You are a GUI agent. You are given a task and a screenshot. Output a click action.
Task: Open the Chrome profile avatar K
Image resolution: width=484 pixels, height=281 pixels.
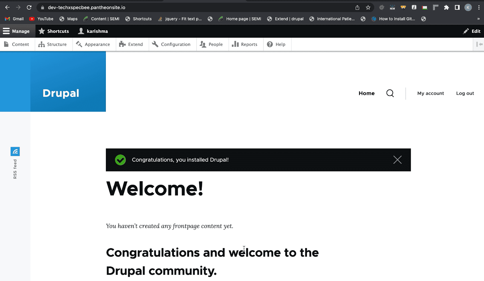(468, 8)
